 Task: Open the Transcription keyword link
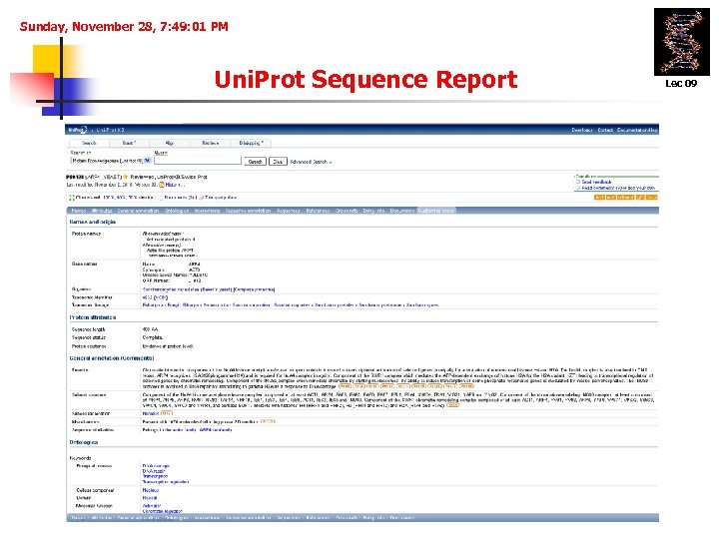click(x=155, y=477)
